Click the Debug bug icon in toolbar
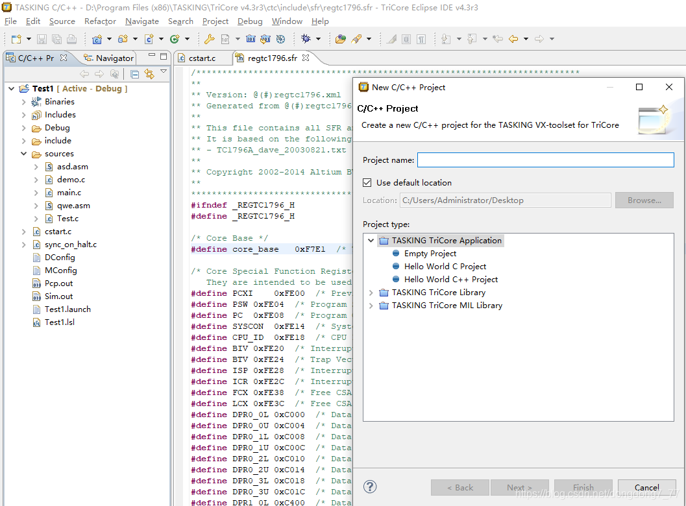Screen dimensions: 686x506 (x=306, y=39)
